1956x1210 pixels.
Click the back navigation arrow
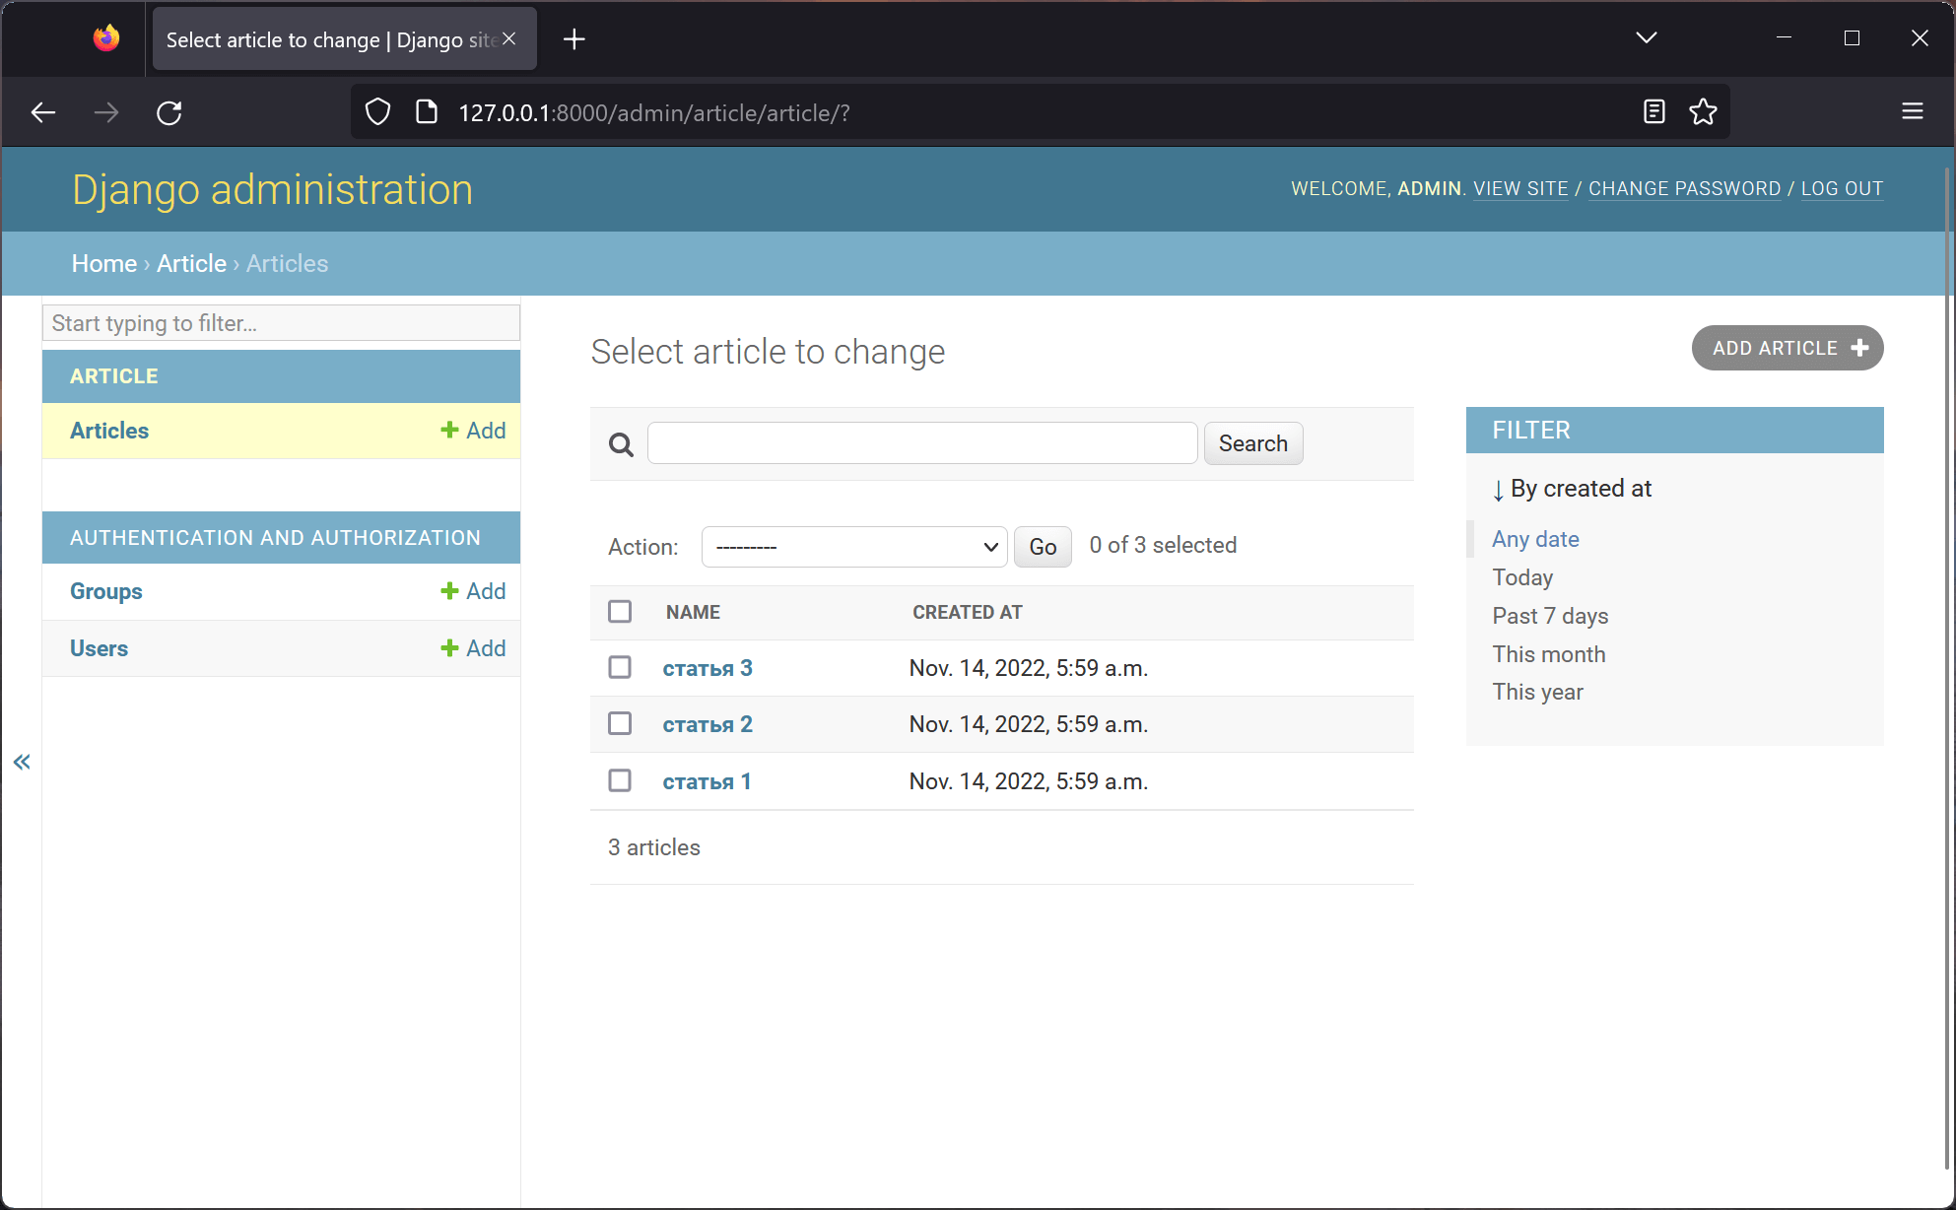[x=43, y=113]
